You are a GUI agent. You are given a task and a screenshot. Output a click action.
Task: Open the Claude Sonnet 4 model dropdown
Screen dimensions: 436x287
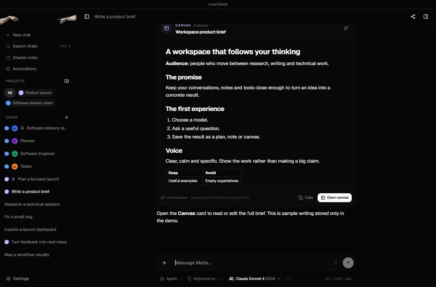pyautogui.click(x=255, y=279)
